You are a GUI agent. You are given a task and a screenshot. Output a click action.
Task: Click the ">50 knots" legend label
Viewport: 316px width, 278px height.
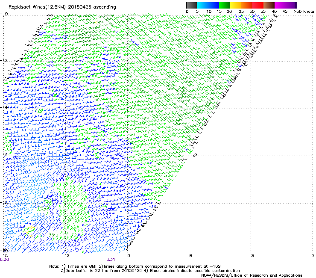coord(304,12)
